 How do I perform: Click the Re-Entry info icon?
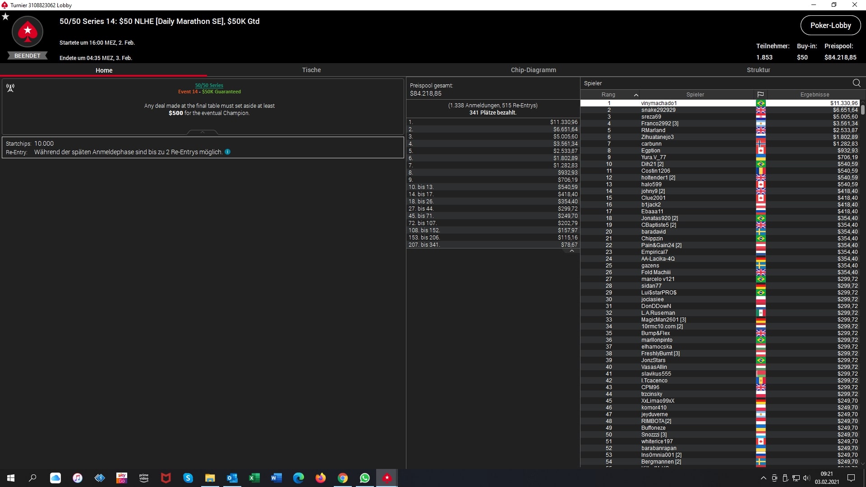(228, 152)
